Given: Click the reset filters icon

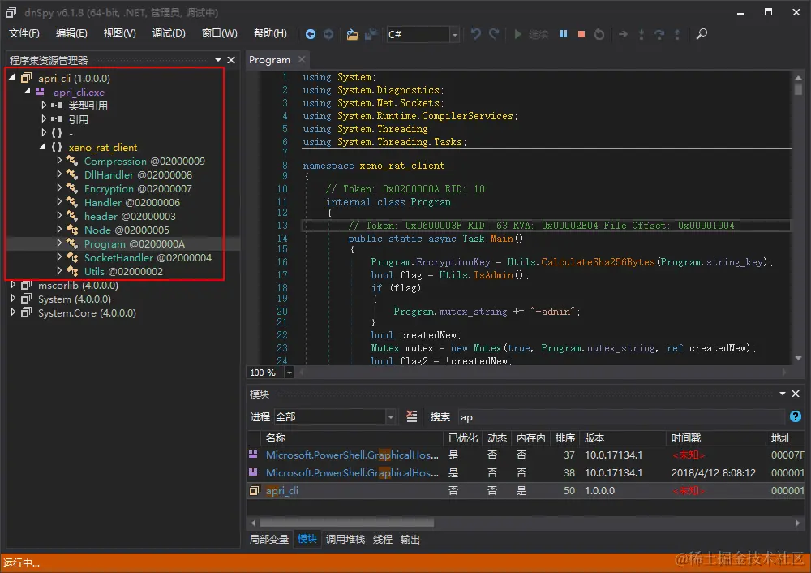Looking at the screenshot, I should 412,416.
